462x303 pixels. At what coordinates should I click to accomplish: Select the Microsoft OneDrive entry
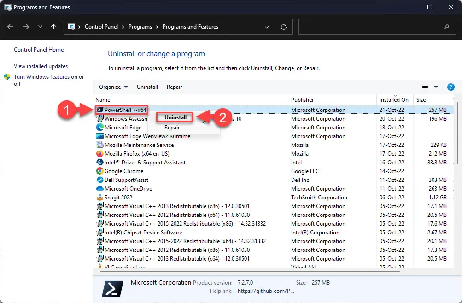tap(128, 189)
